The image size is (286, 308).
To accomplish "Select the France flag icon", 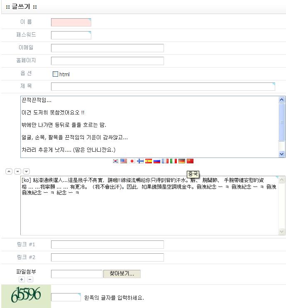I will (x=165, y=161).
